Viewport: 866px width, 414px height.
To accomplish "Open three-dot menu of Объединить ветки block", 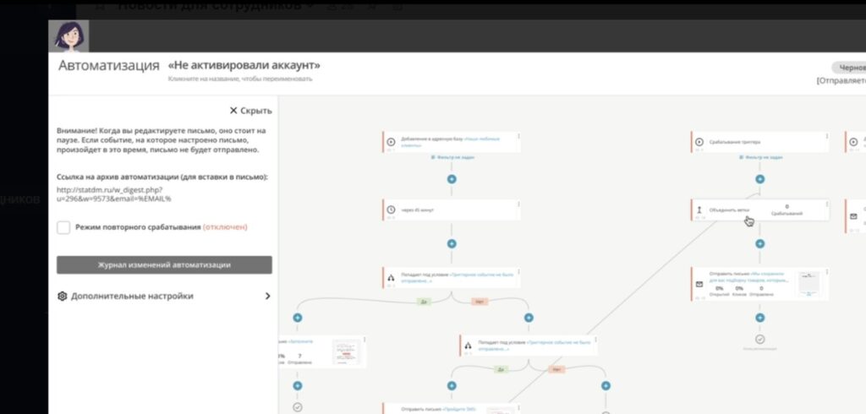I will pos(826,204).
